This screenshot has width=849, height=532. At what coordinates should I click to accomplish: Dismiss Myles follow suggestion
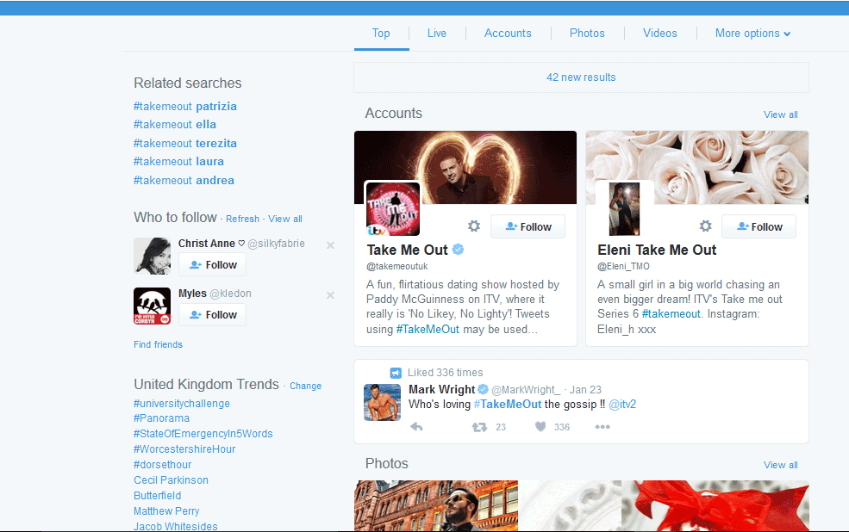(x=330, y=295)
